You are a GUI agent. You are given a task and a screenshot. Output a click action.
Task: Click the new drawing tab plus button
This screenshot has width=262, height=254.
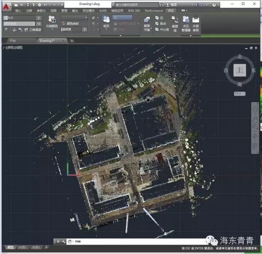(72, 41)
